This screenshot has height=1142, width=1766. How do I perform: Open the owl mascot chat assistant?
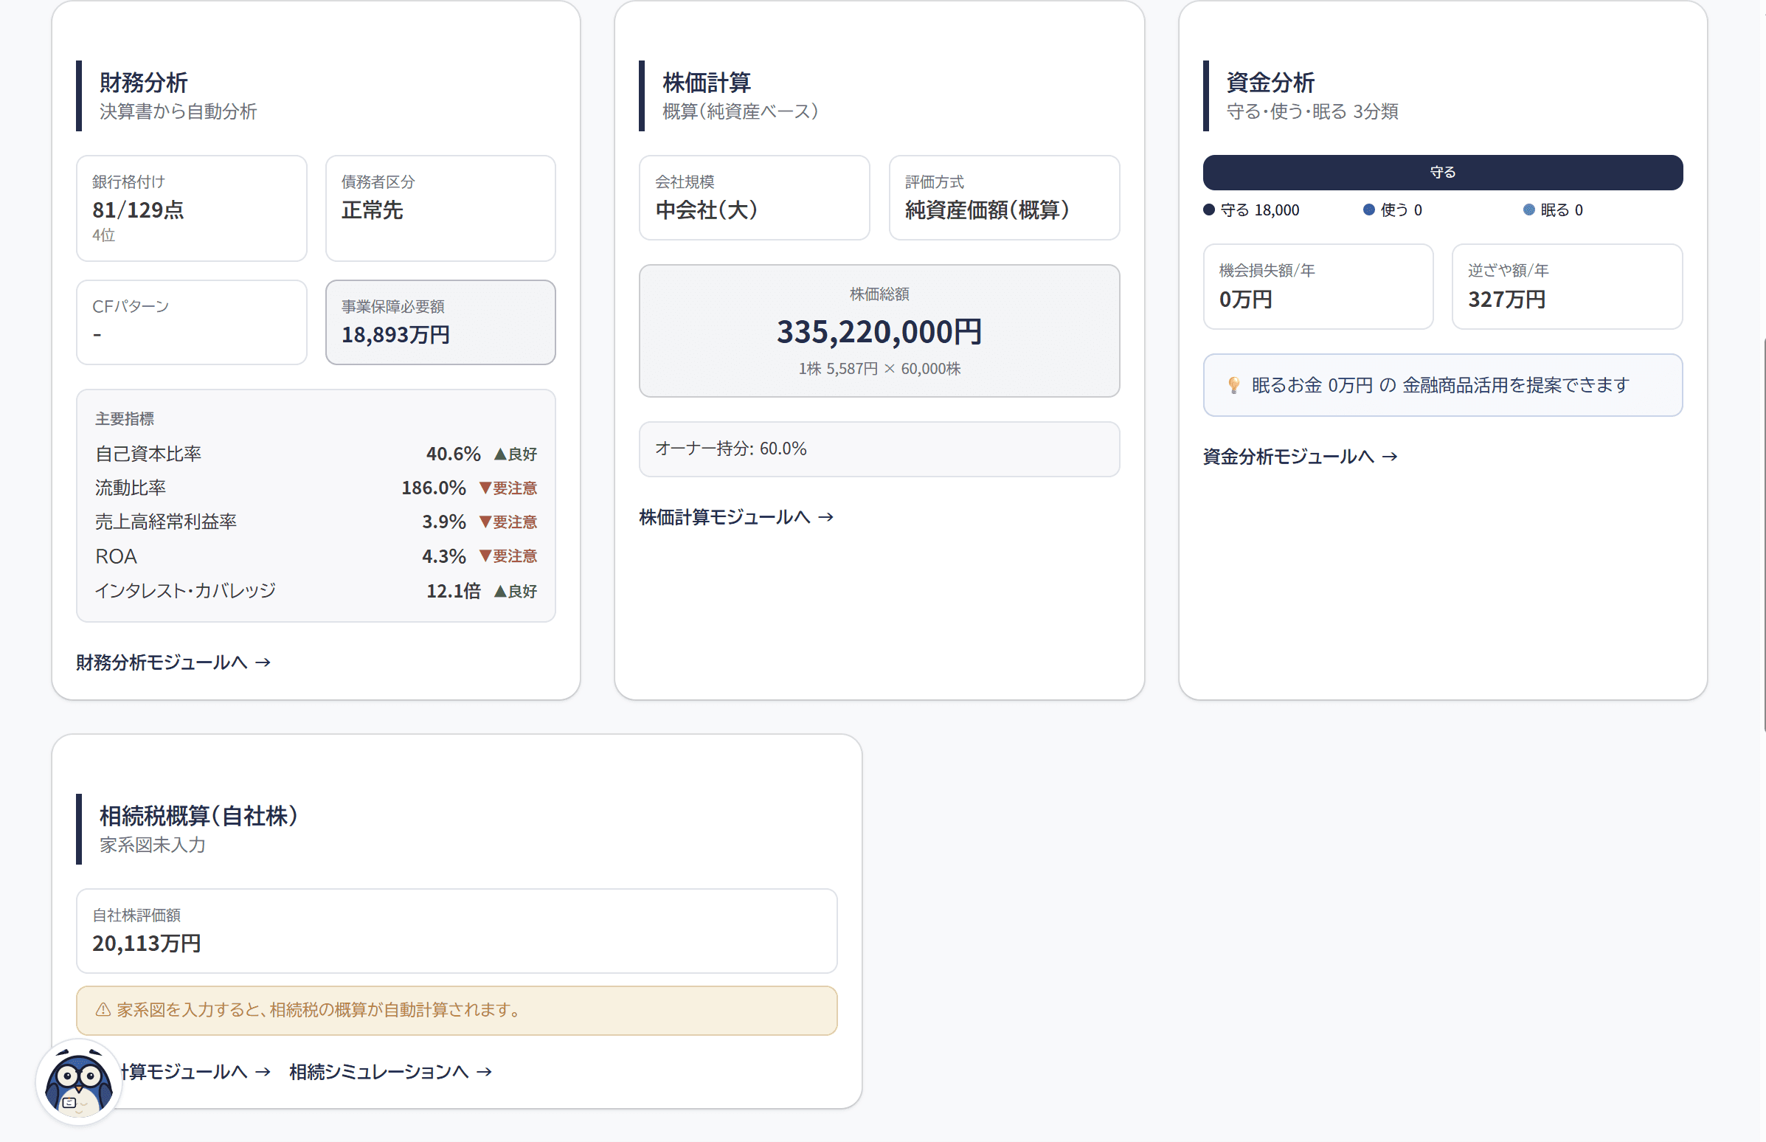click(x=79, y=1082)
